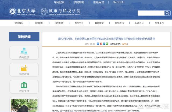Open the 旧版网站 link
The image size is (172, 112).
tap(99, 2)
